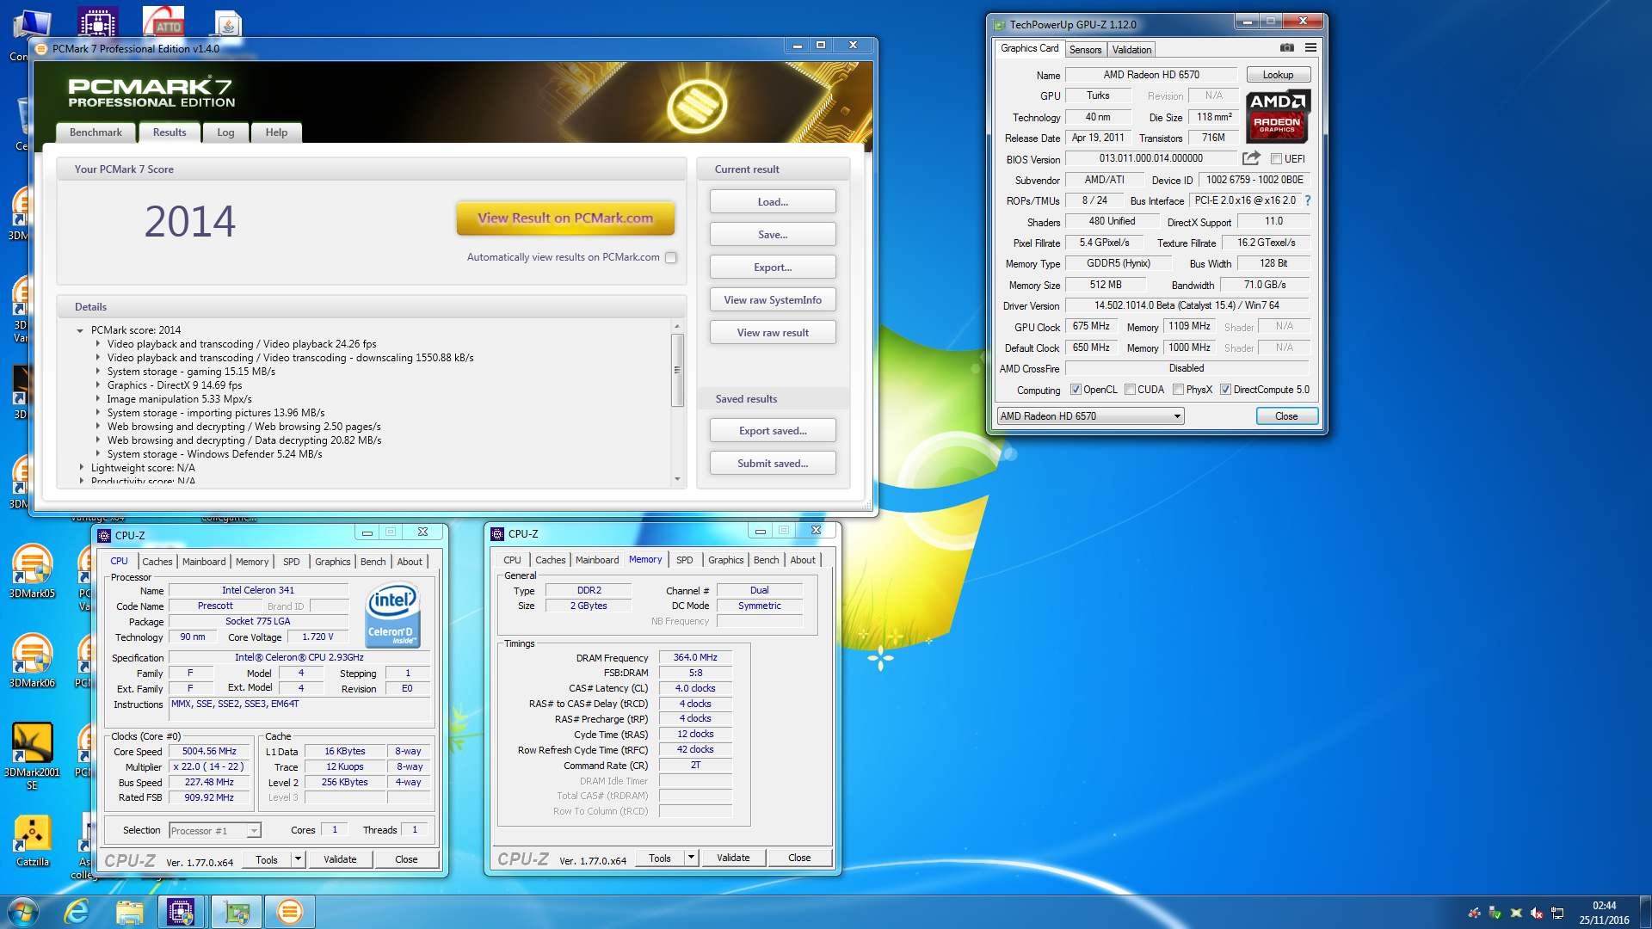Click the BIOS export share icon in GPU-Z
The height and width of the screenshot is (929, 1652).
[1251, 158]
